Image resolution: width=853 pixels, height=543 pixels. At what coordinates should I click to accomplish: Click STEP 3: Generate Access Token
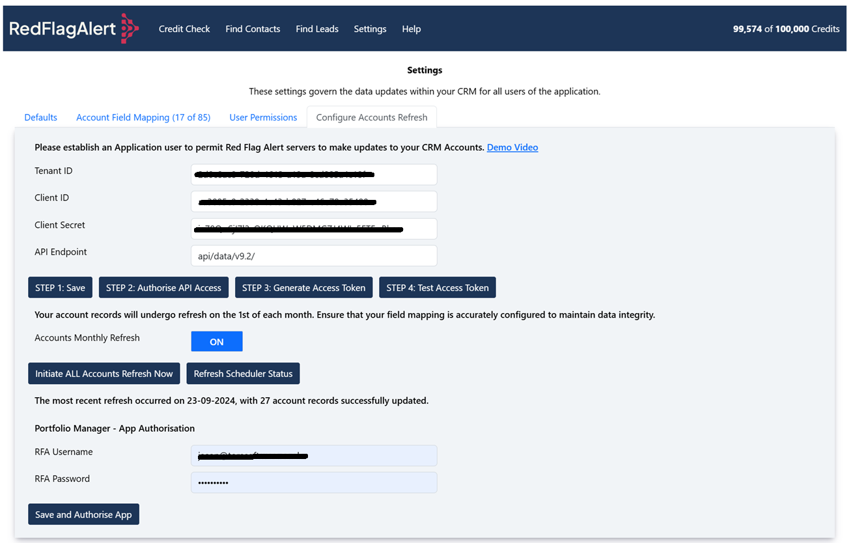(x=303, y=287)
